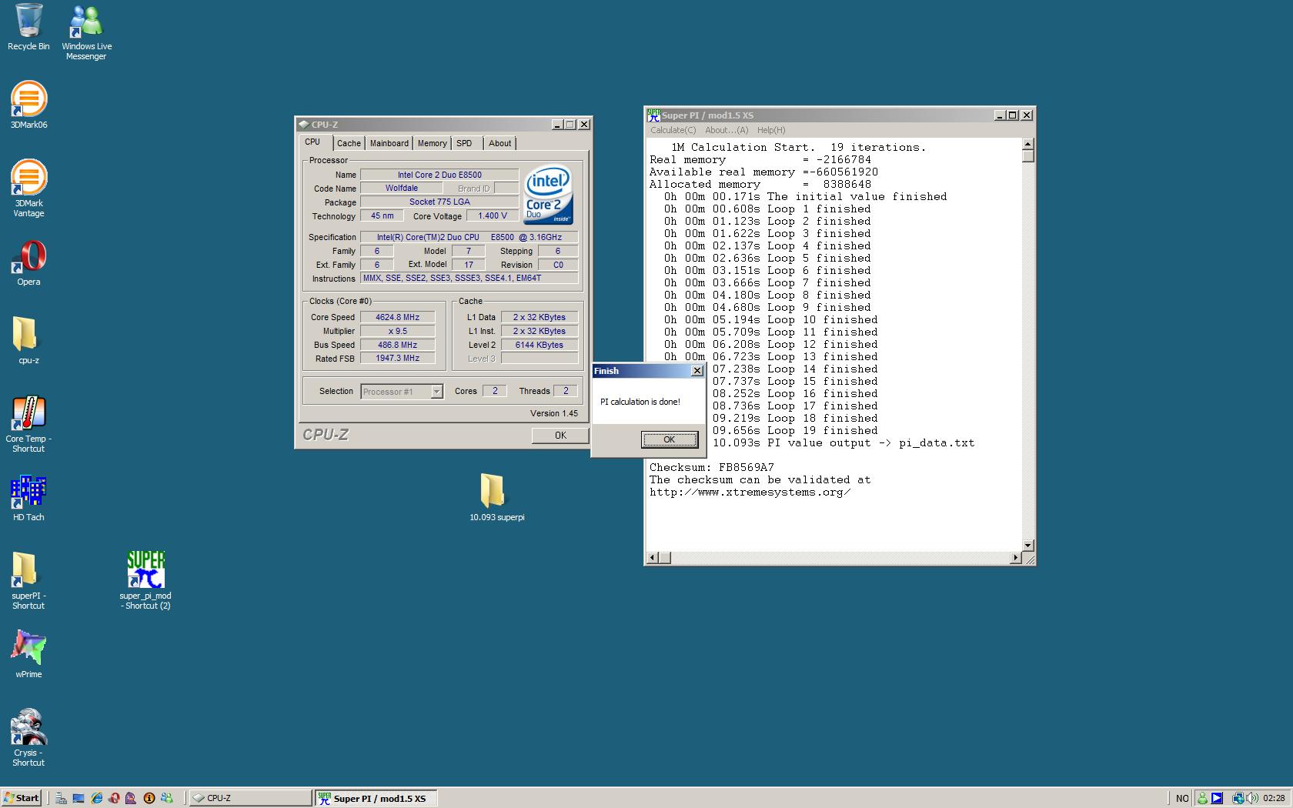
Task: Click the Multiplier value x 9.5
Action: (x=397, y=331)
